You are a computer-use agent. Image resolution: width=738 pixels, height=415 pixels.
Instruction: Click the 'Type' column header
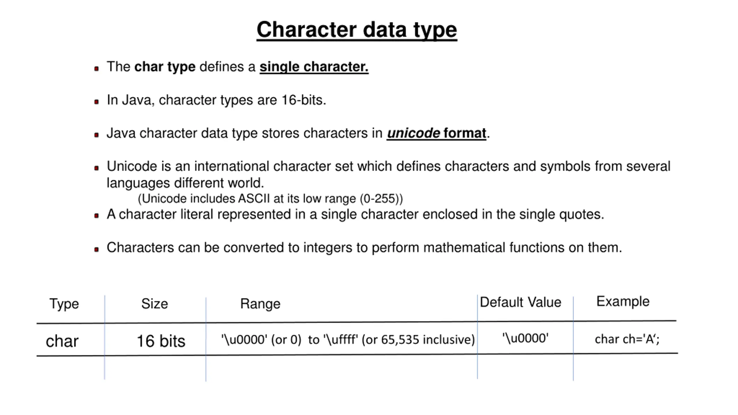[x=64, y=304]
